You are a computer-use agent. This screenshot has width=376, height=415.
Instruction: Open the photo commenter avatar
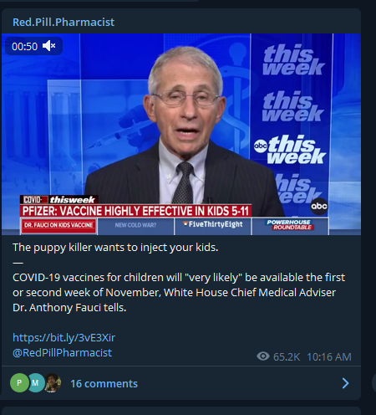click(x=53, y=383)
